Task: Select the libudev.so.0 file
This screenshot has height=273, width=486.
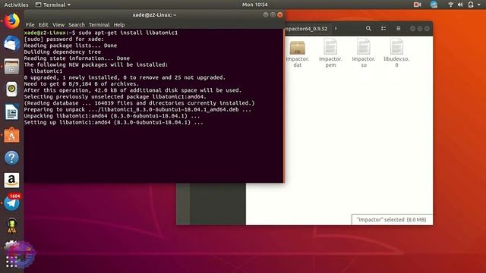Action: [x=396, y=53]
